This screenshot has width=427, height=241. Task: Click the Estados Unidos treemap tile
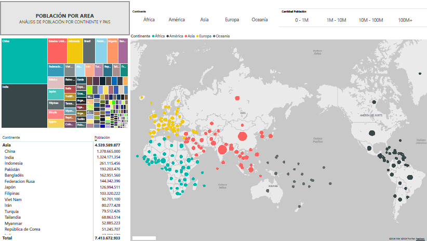pyautogui.click(x=58, y=51)
